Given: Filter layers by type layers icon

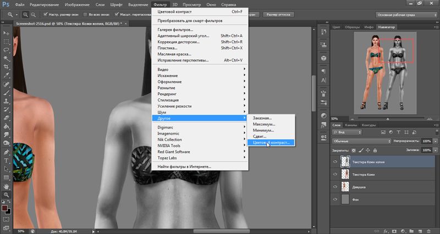Looking at the screenshot, I should tap(398, 132).
